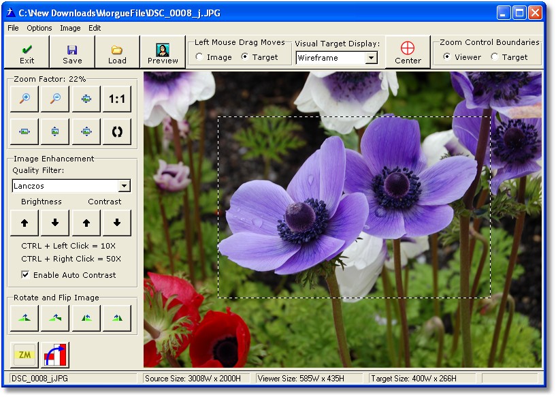Viewport: 556px width, 397px height.
Task: Click the Target Size: 400W x 266H status text
Action: (x=414, y=379)
